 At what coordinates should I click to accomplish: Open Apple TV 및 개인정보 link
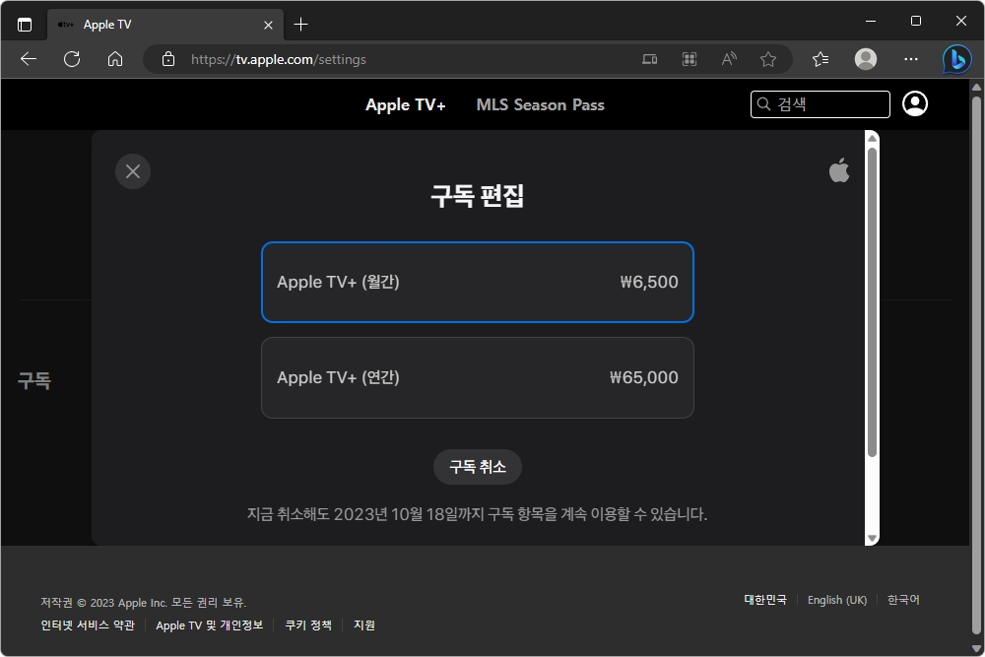[209, 624]
